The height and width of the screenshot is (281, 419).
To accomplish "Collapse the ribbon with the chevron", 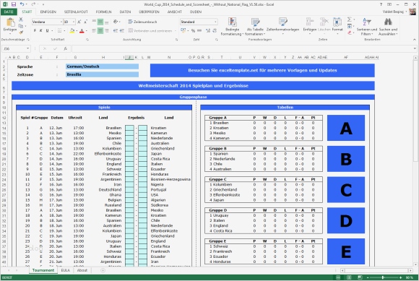I will (415, 40).
